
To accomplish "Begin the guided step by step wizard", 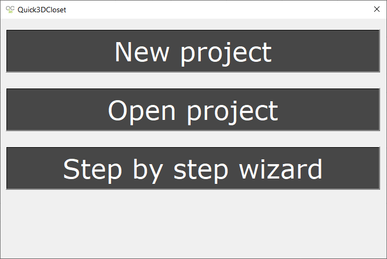I will click(x=193, y=168).
